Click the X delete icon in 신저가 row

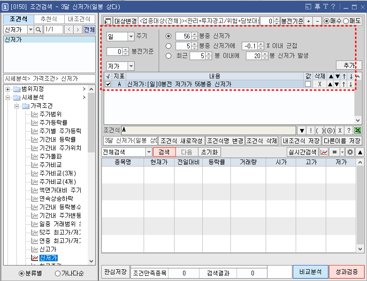click(x=320, y=84)
